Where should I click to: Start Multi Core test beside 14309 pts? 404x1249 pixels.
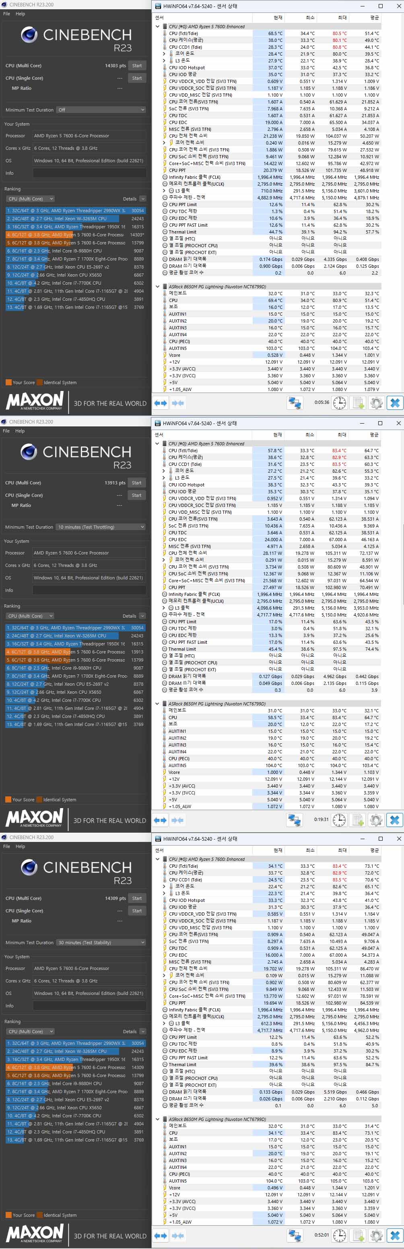(x=137, y=898)
